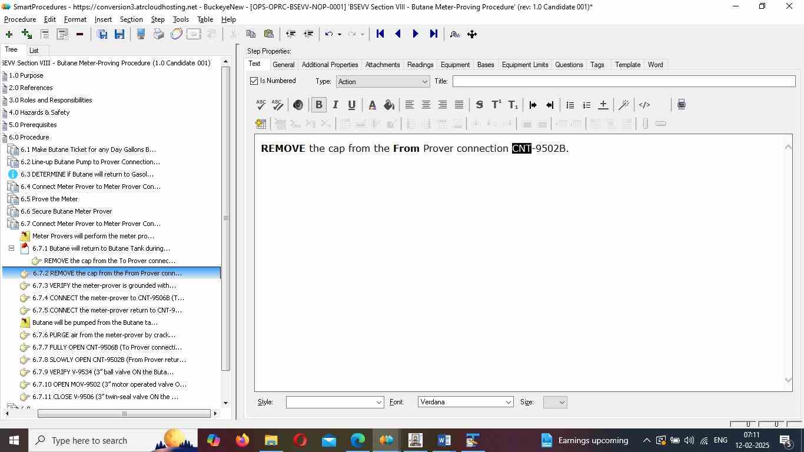
Task: Click the magic wand icon
Action: 624,105
